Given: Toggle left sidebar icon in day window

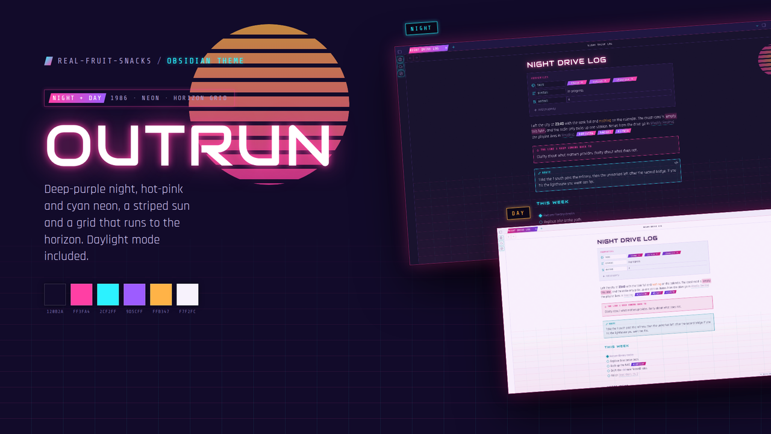Looking at the screenshot, I should 501,232.
